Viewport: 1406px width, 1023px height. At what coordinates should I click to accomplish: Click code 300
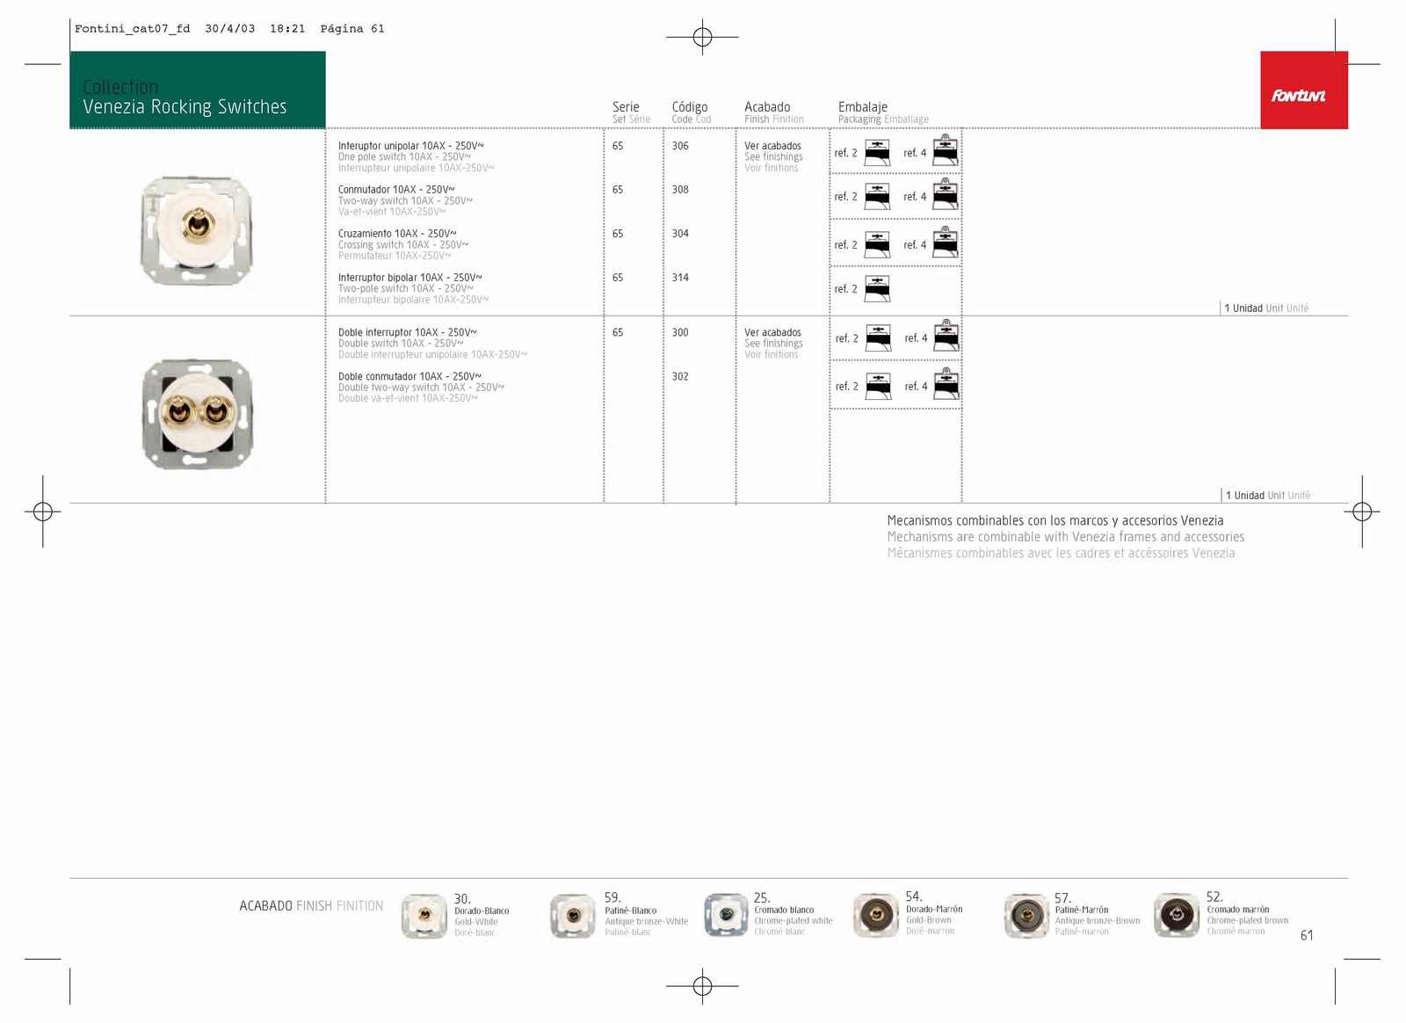click(x=680, y=333)
